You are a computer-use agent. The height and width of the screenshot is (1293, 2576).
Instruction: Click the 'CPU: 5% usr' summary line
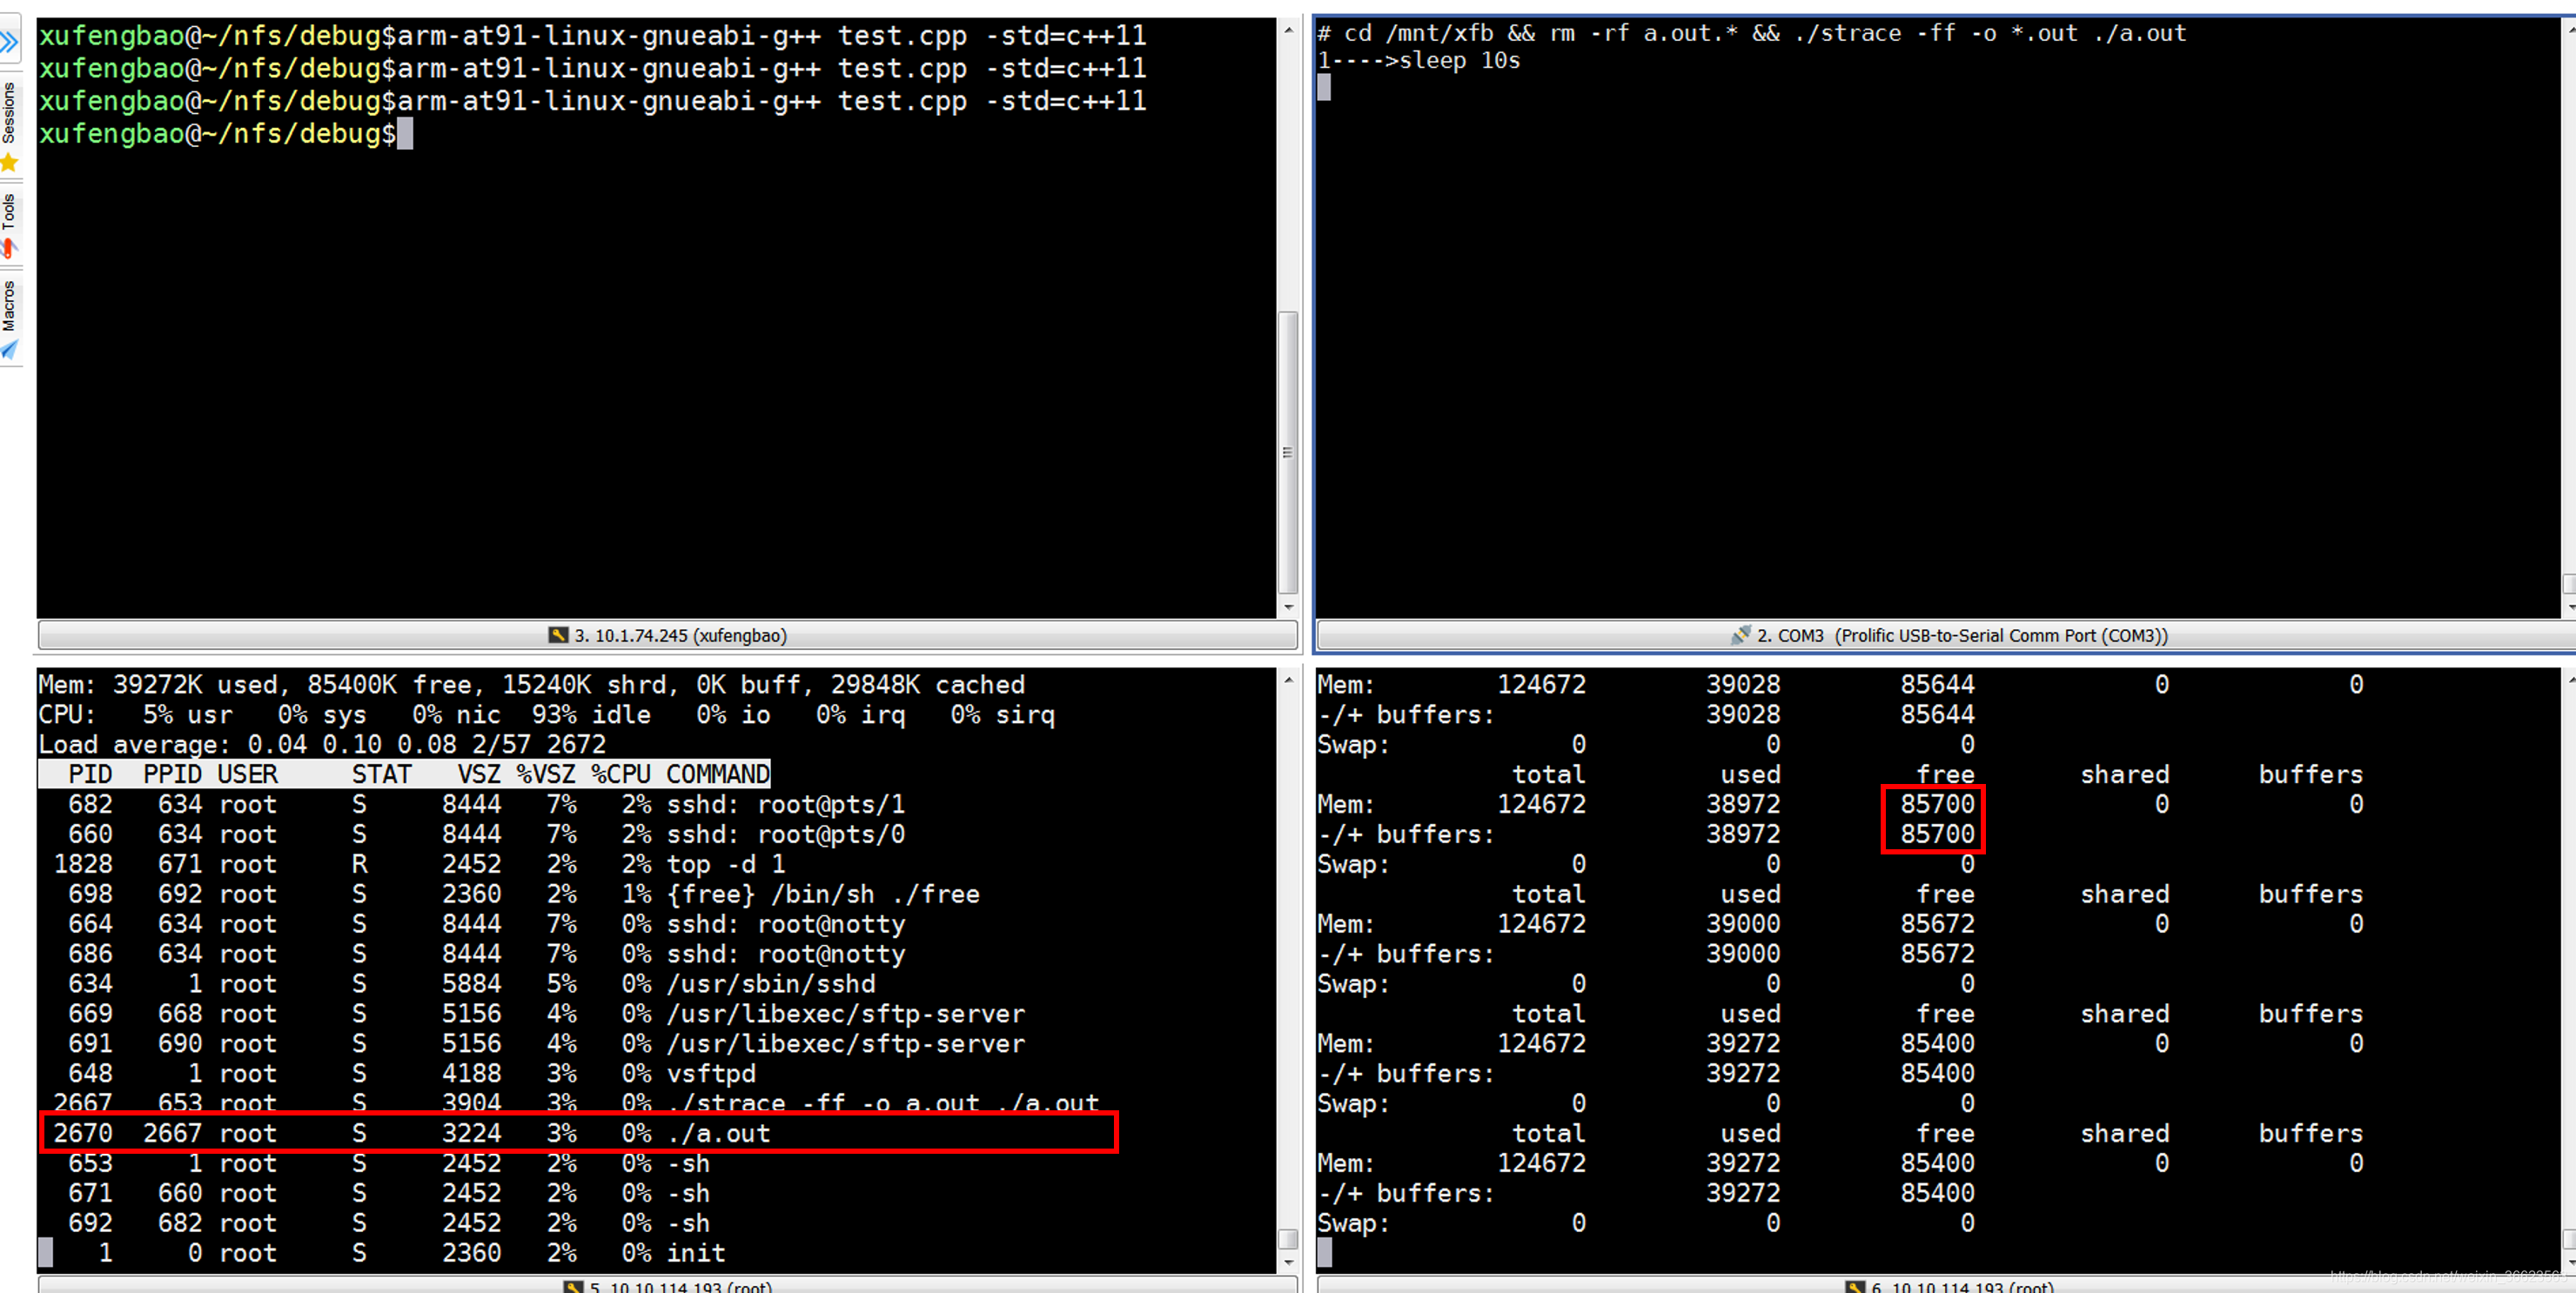[547, 715]
